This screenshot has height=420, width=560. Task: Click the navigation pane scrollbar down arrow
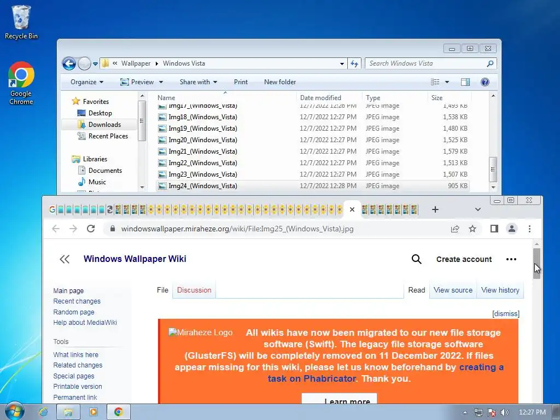pos(142,187)
